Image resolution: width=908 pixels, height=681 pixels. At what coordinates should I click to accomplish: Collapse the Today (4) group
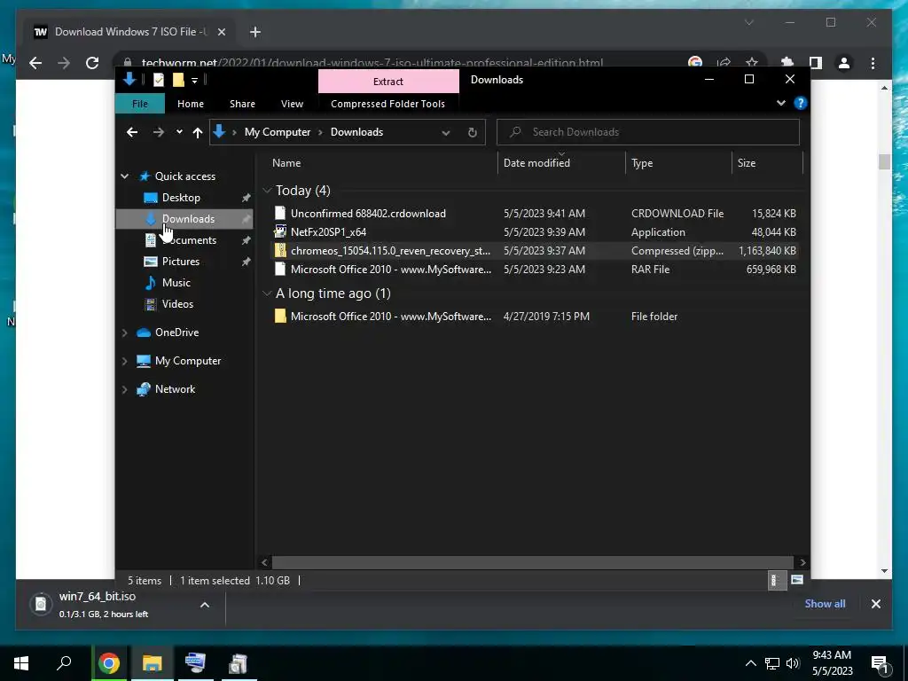point(268,190)
